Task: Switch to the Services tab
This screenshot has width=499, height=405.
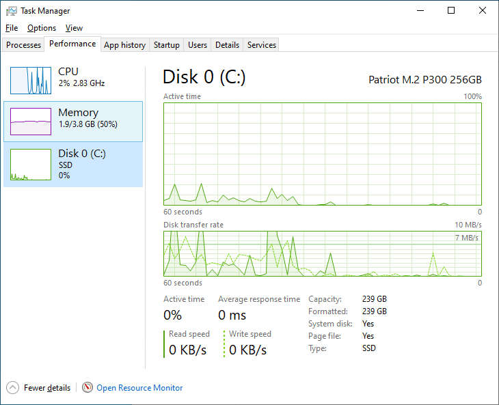Action: point(262,45)
